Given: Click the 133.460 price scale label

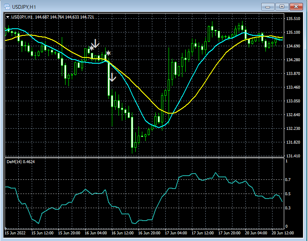Looking at the screenshot, I should [293, 87].
